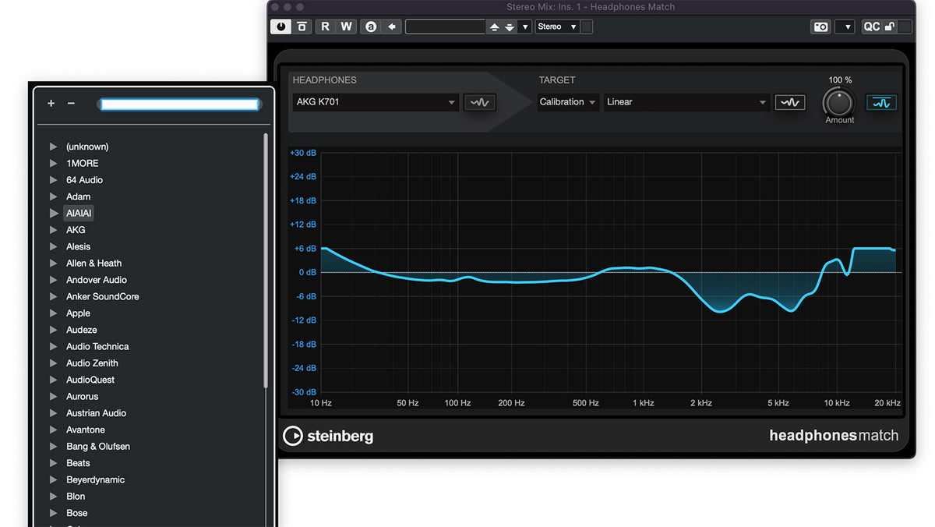Click the snapshot camera icon
Image resolution: width=935 pixels, height=527 pixels.
(x=821, y=27)
